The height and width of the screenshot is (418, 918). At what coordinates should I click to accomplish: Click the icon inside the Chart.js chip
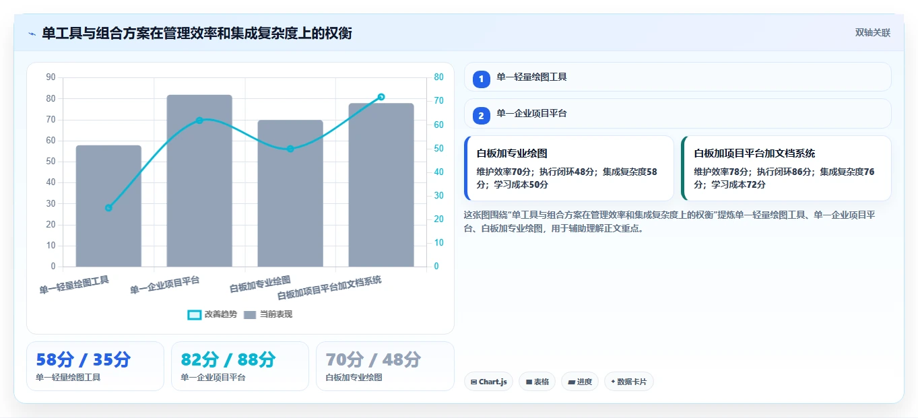point(474,382)
